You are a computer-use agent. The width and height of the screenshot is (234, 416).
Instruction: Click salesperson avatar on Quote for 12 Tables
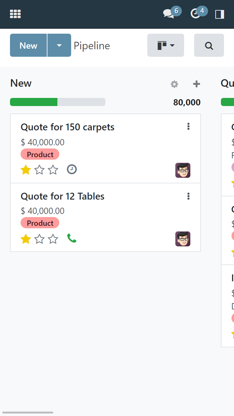[183, 239]
